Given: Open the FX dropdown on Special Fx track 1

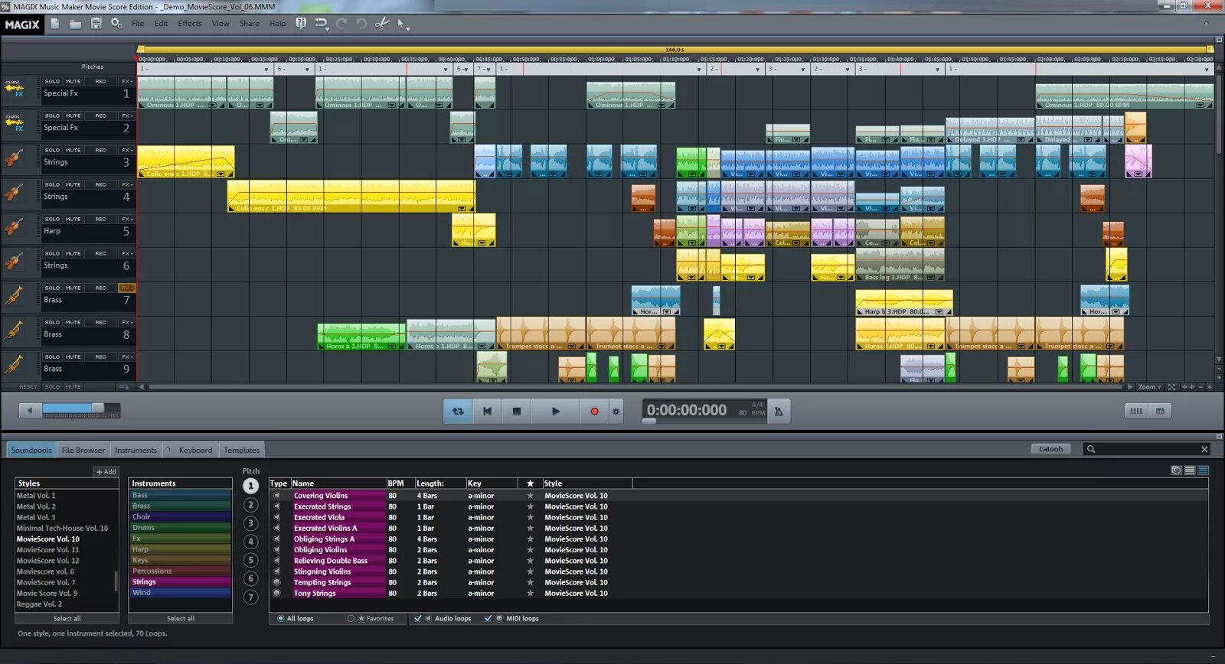Looking at the screenshot, I should [x=127, y=81].
